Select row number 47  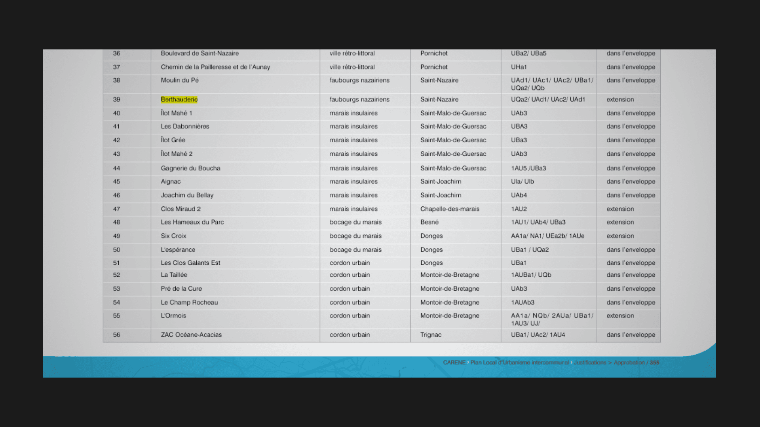pos(116,209)
